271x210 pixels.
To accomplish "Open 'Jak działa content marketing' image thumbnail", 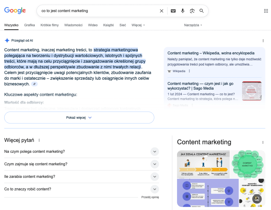I will tap(203, 164).
